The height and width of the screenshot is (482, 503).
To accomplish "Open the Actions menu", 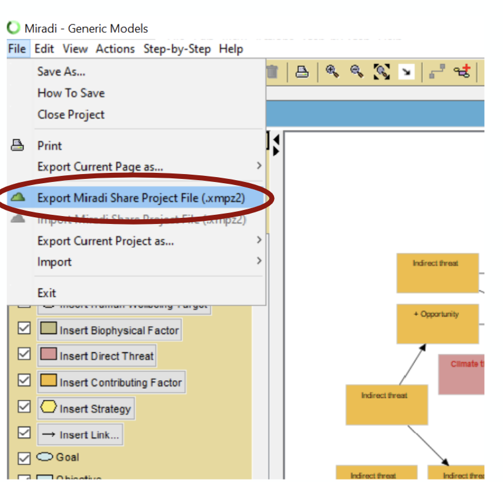I will coord(115,49).
